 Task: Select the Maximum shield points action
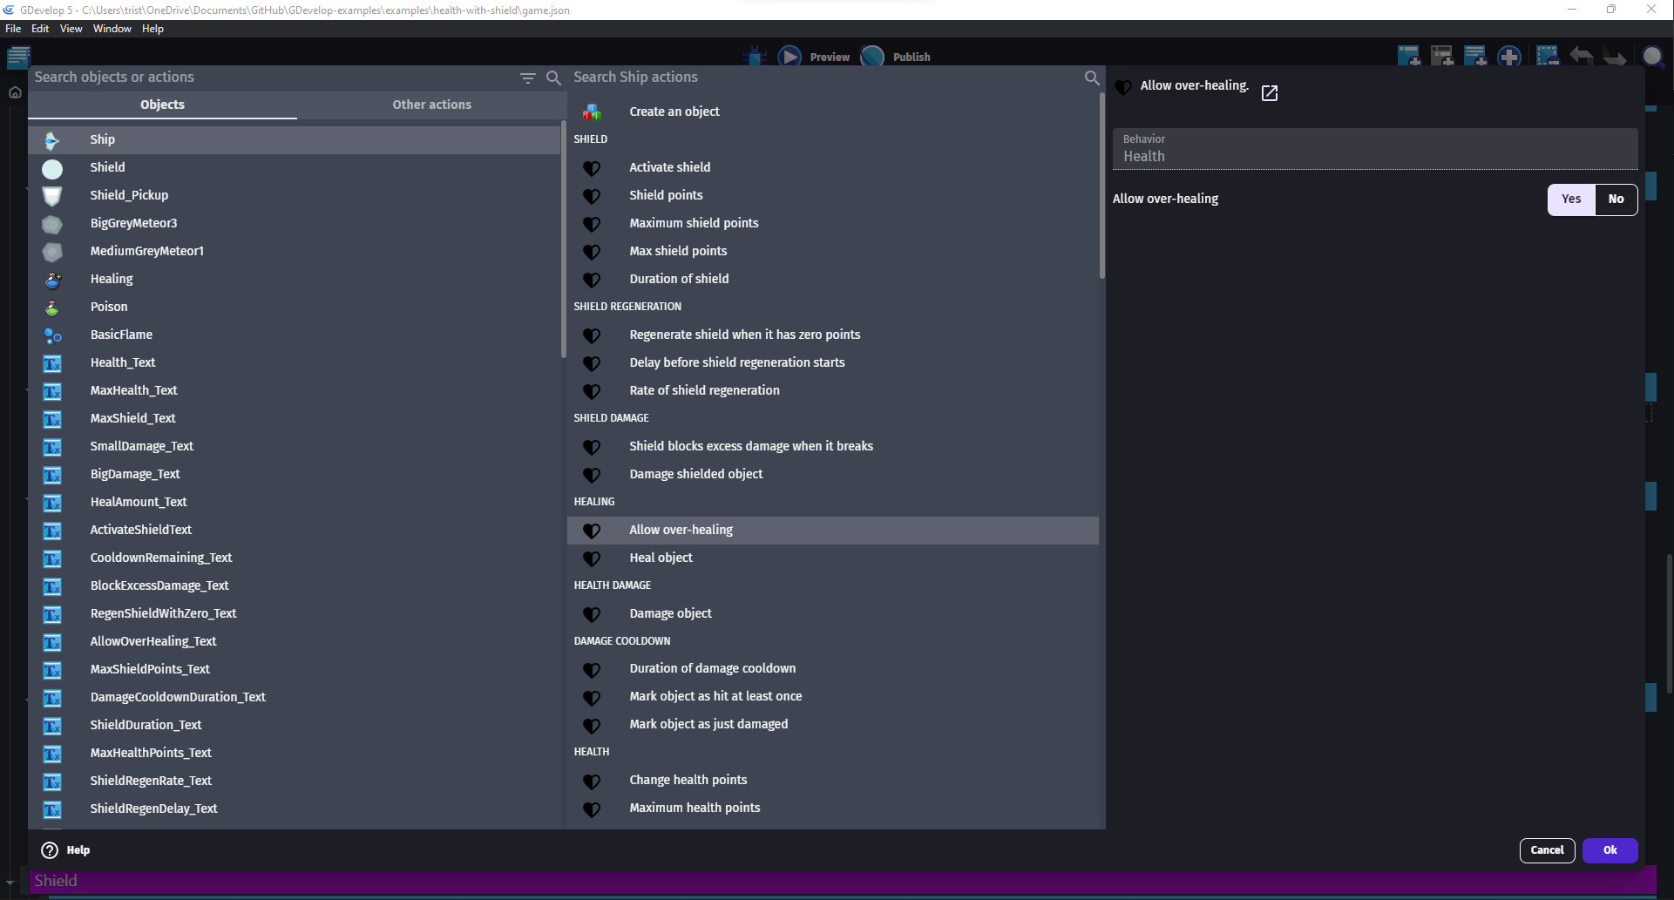832,224
